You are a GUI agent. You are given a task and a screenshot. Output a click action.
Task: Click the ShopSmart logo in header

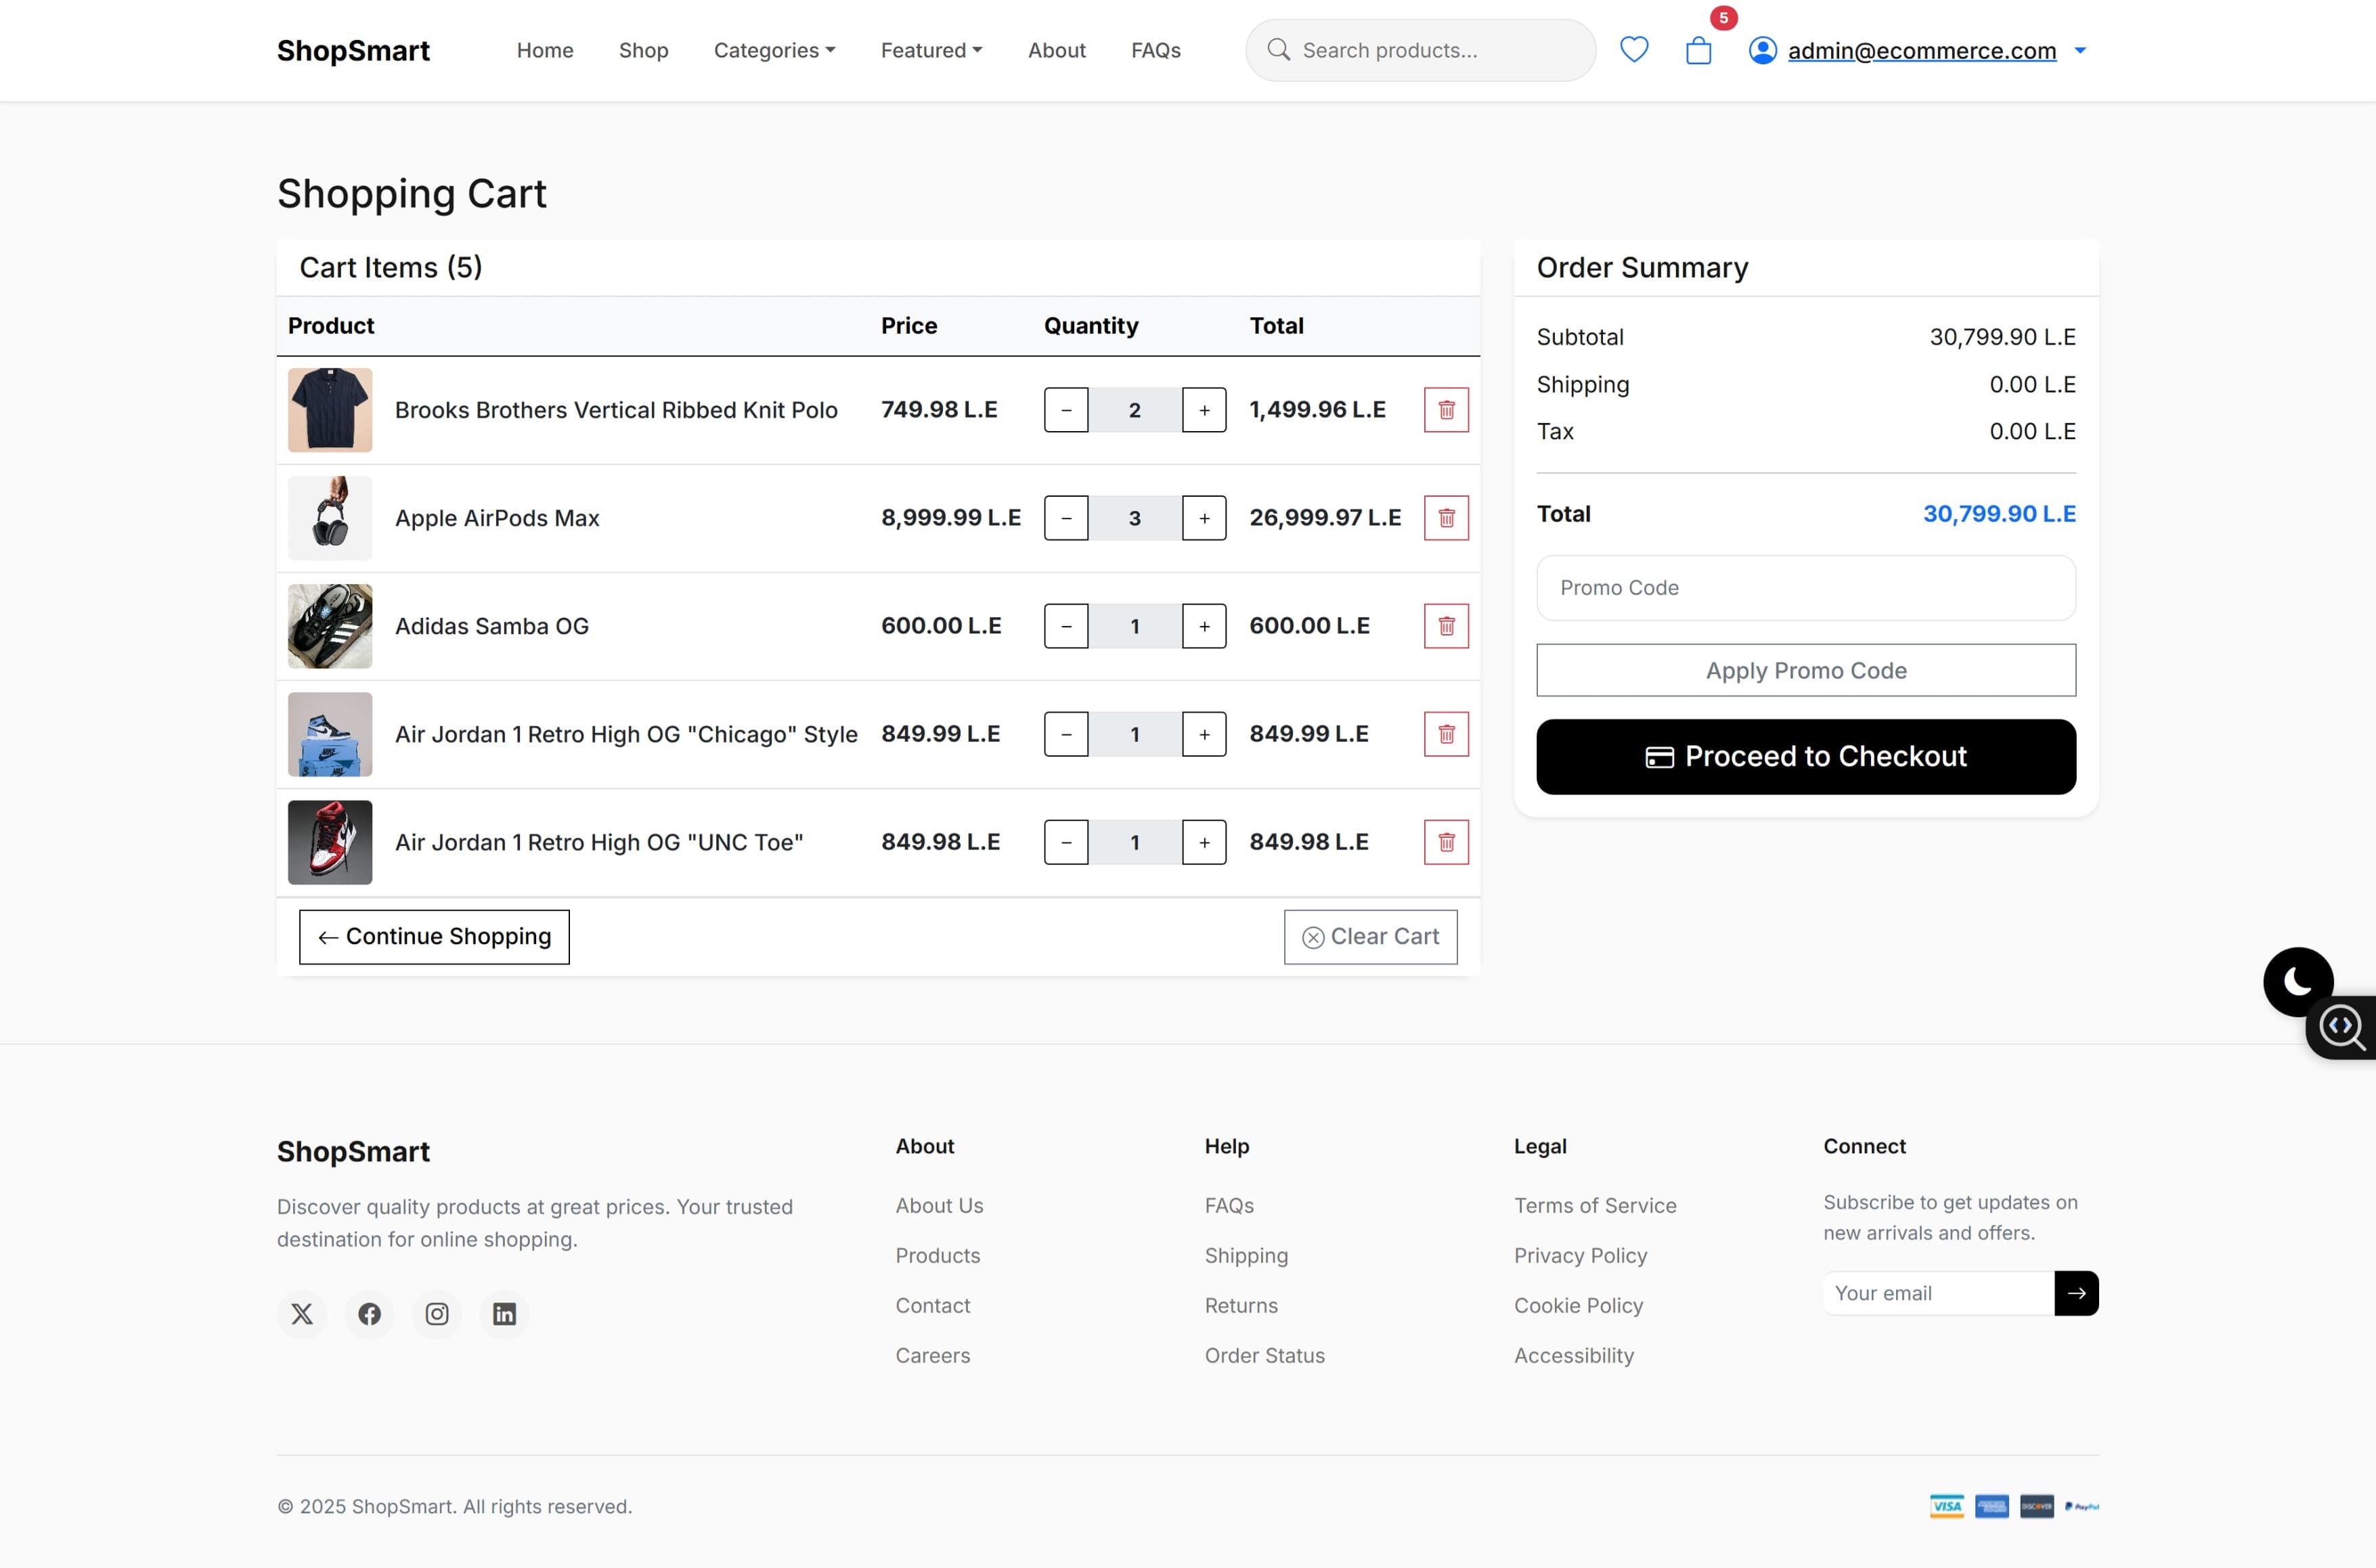pyautogui.click(x=353, y=50)
